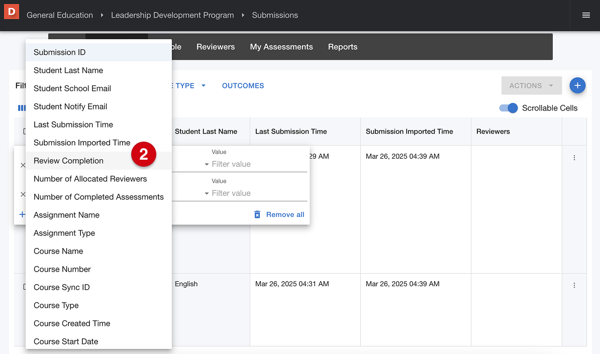Screen dimensions: 600x354
Task: Switch to the My Assessments tab
Action: point(281,47)
